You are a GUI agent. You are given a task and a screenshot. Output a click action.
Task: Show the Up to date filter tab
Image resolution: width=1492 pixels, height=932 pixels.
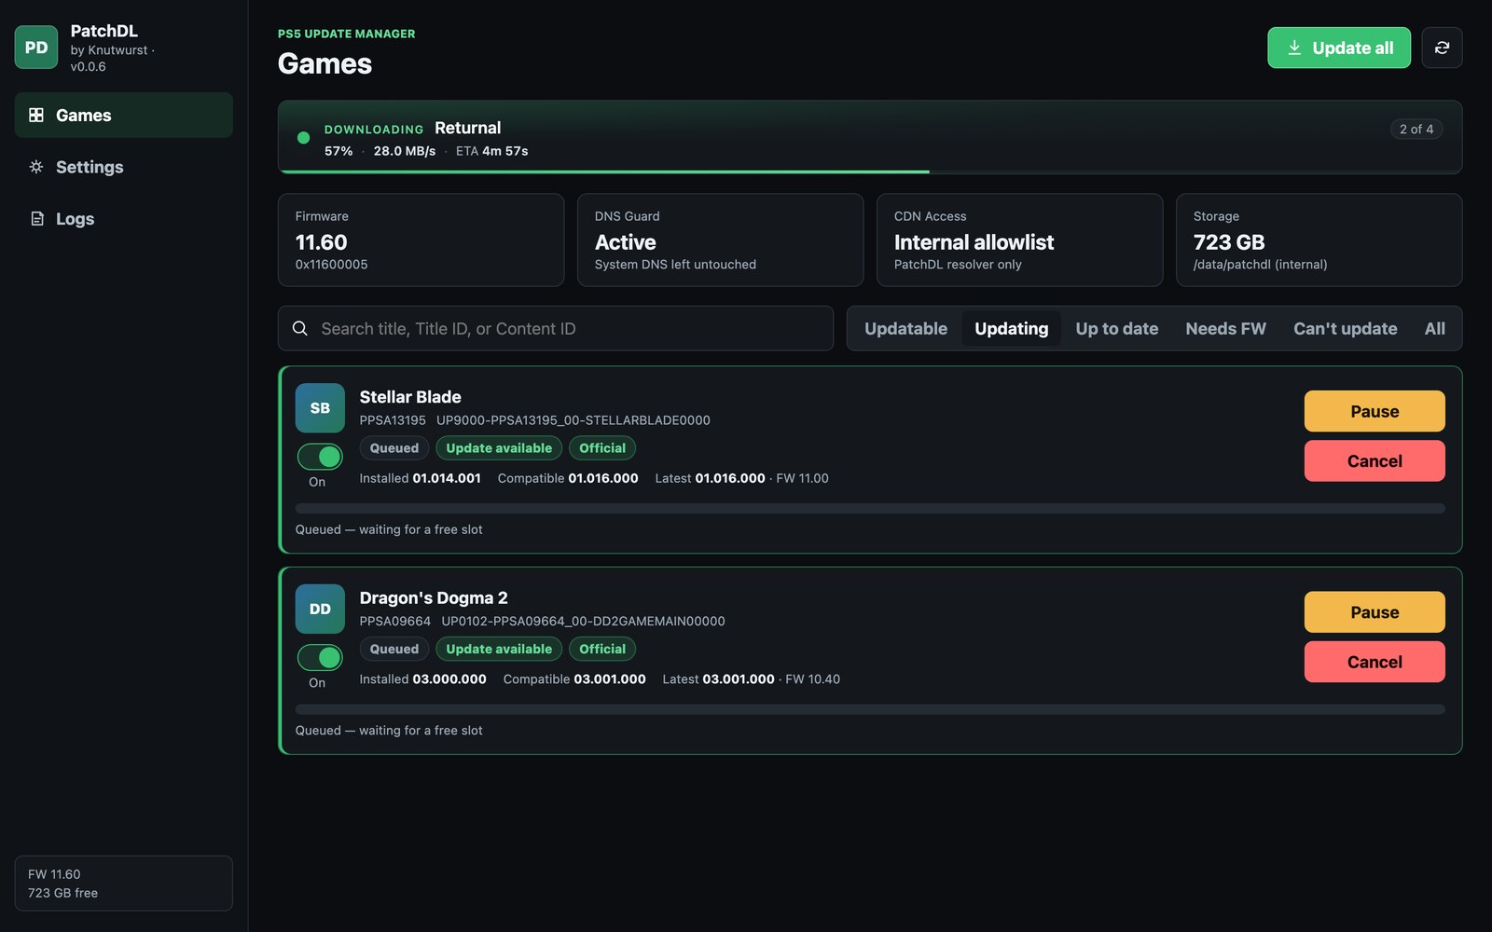coord(1116,328)
